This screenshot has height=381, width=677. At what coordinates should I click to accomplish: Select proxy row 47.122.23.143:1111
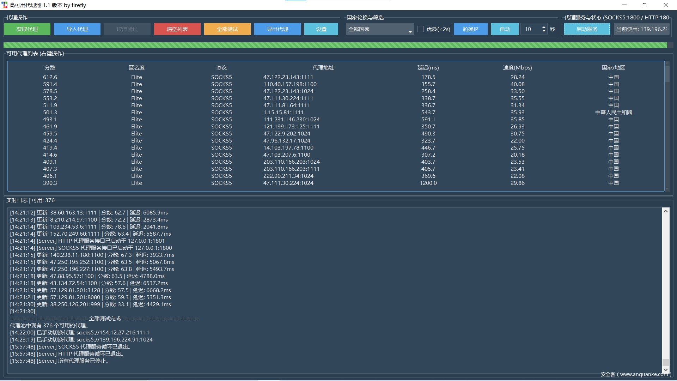(288, 77)
